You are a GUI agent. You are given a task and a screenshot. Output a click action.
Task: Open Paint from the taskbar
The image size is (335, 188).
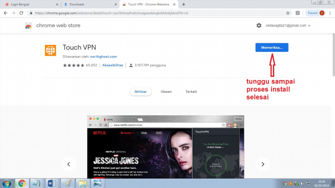coord(67,183)
